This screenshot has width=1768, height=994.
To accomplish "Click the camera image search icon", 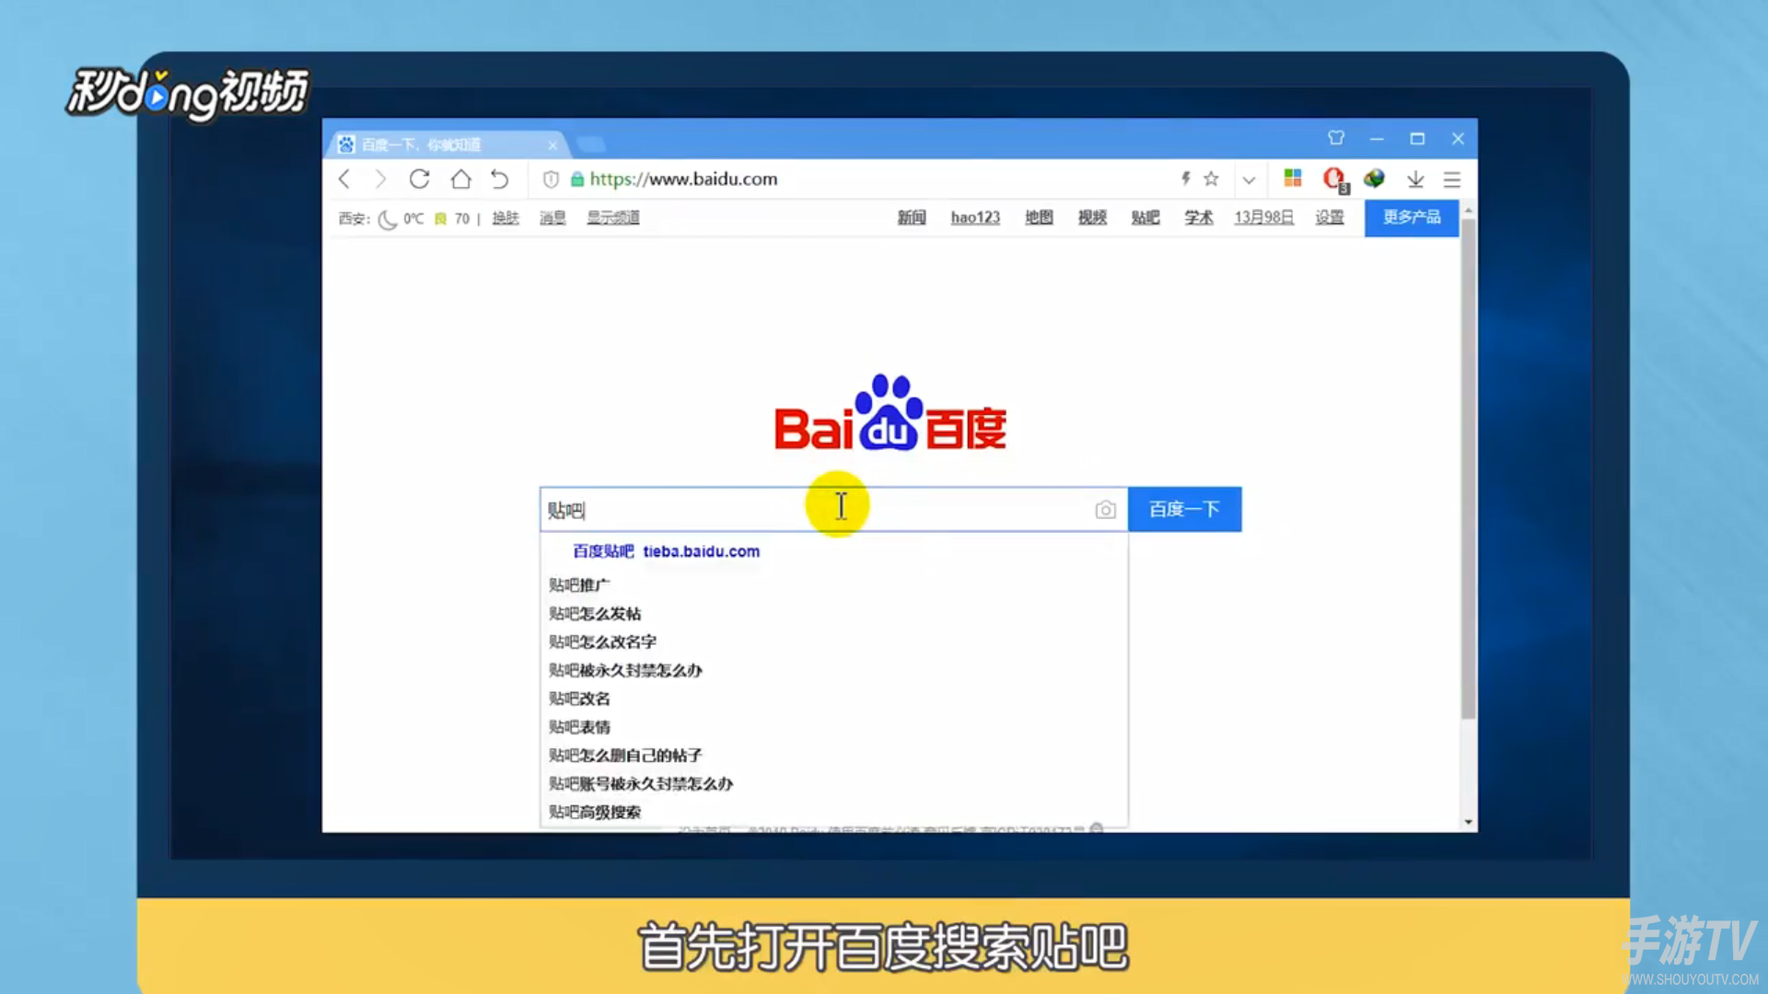I will 1105,509.
